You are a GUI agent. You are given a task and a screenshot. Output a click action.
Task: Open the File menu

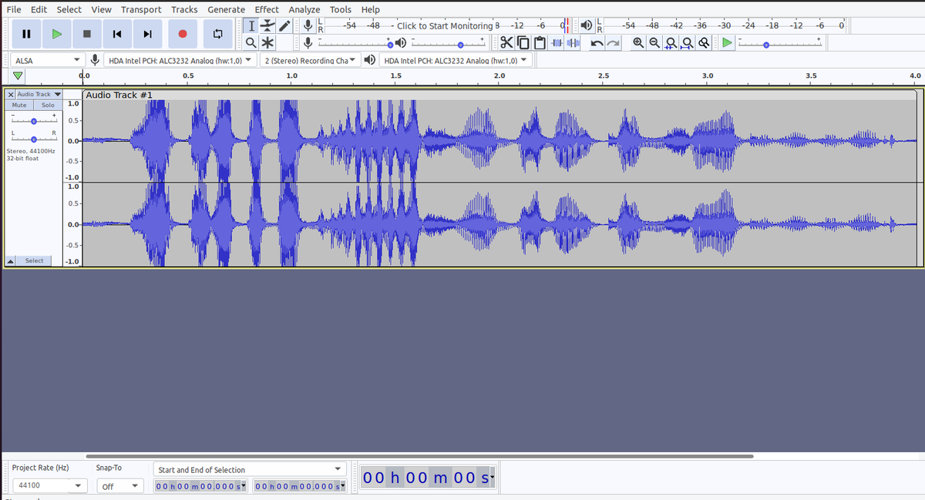[x=14, y=9]
